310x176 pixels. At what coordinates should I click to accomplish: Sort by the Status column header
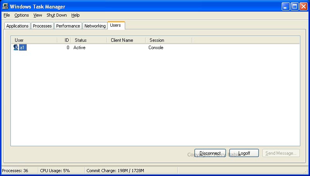coord(89,40)
